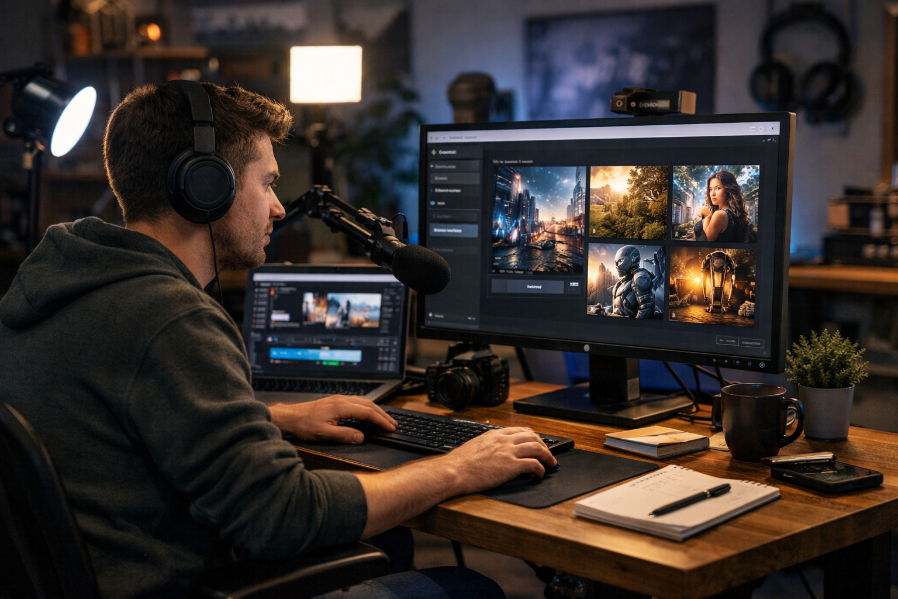Select the topmost navigation icon in the left sidebar
Image resolution: width=898 pixels, height=599 pixels.
point(431,166)
